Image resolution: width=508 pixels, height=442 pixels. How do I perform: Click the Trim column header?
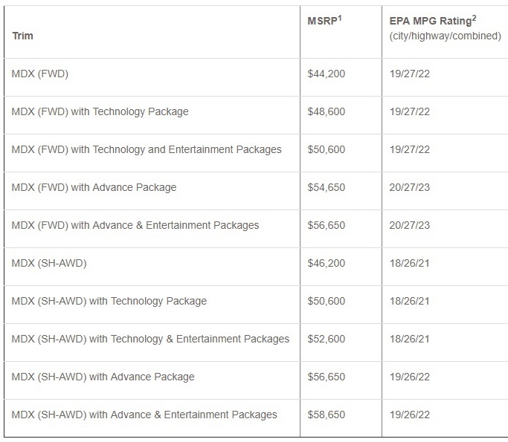click(x=22, y=36)
